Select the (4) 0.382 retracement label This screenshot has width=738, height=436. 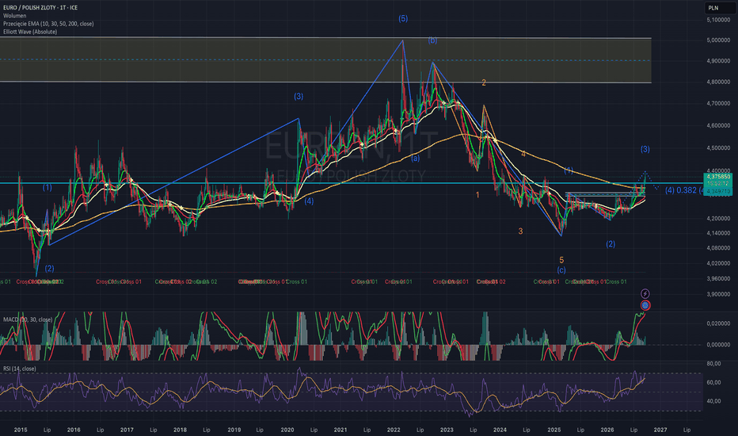(x=684, y=190)
